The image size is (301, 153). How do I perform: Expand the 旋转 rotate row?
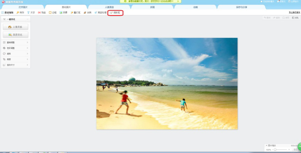[x=16, y=54]
